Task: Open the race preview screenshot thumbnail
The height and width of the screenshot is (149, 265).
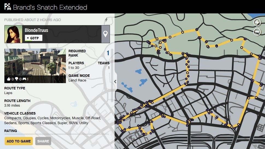Action: click(x=35, y=66)
